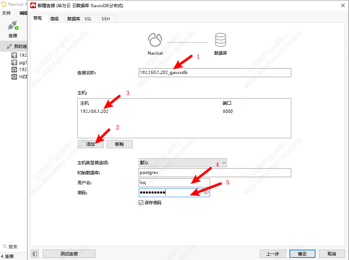Select the pg1 PostgreSQL connection icon
The height and width of the screenshot is (260, 349).
coord(14,62)
